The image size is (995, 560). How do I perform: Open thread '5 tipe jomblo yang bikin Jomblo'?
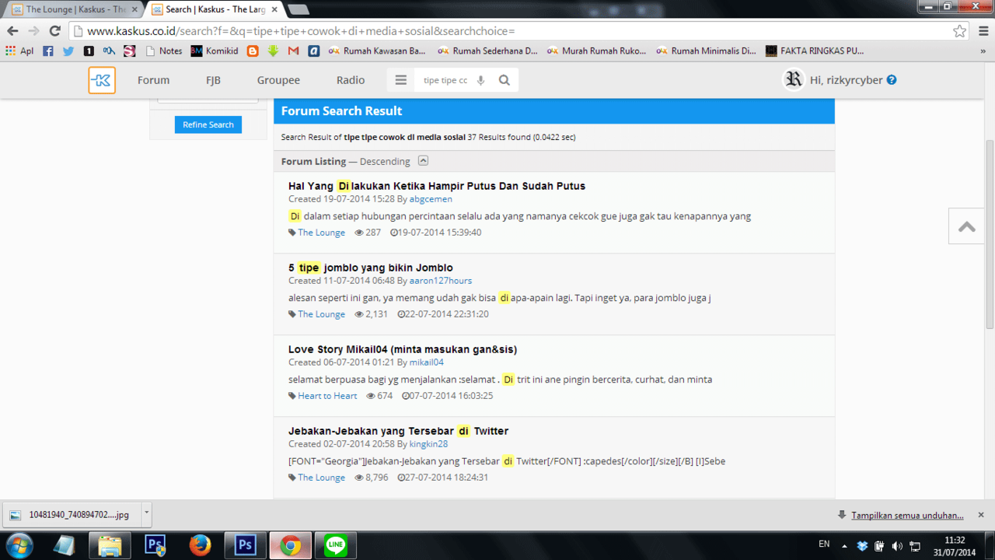point(371,268)
